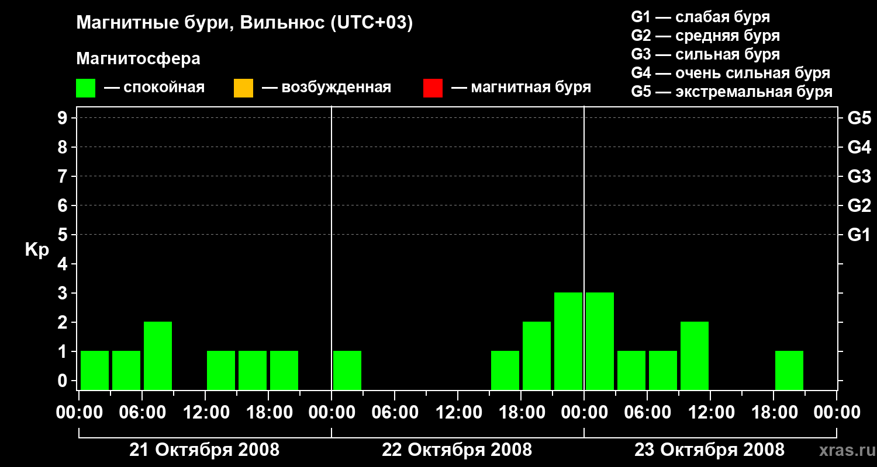Click the 'Kp' axis title
The height and width of the screenshot is (467, 877).
click(x=37, y=250)
